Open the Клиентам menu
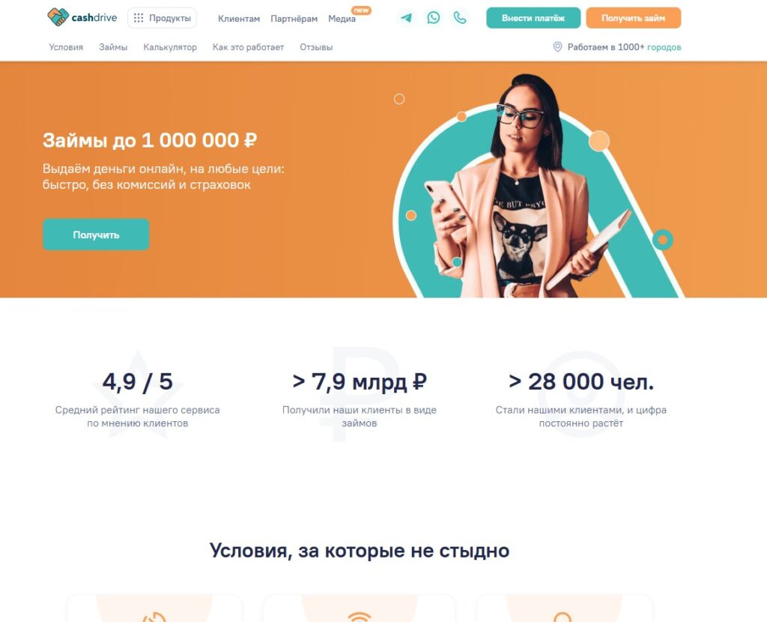 coord(239,19)
